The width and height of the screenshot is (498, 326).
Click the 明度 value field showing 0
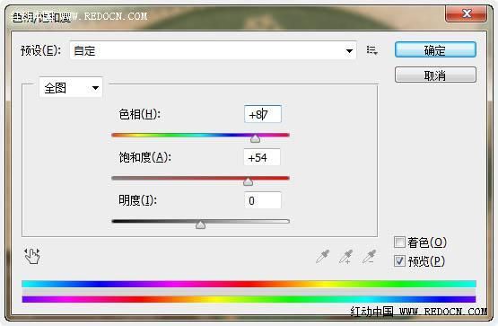pos(263,200)
